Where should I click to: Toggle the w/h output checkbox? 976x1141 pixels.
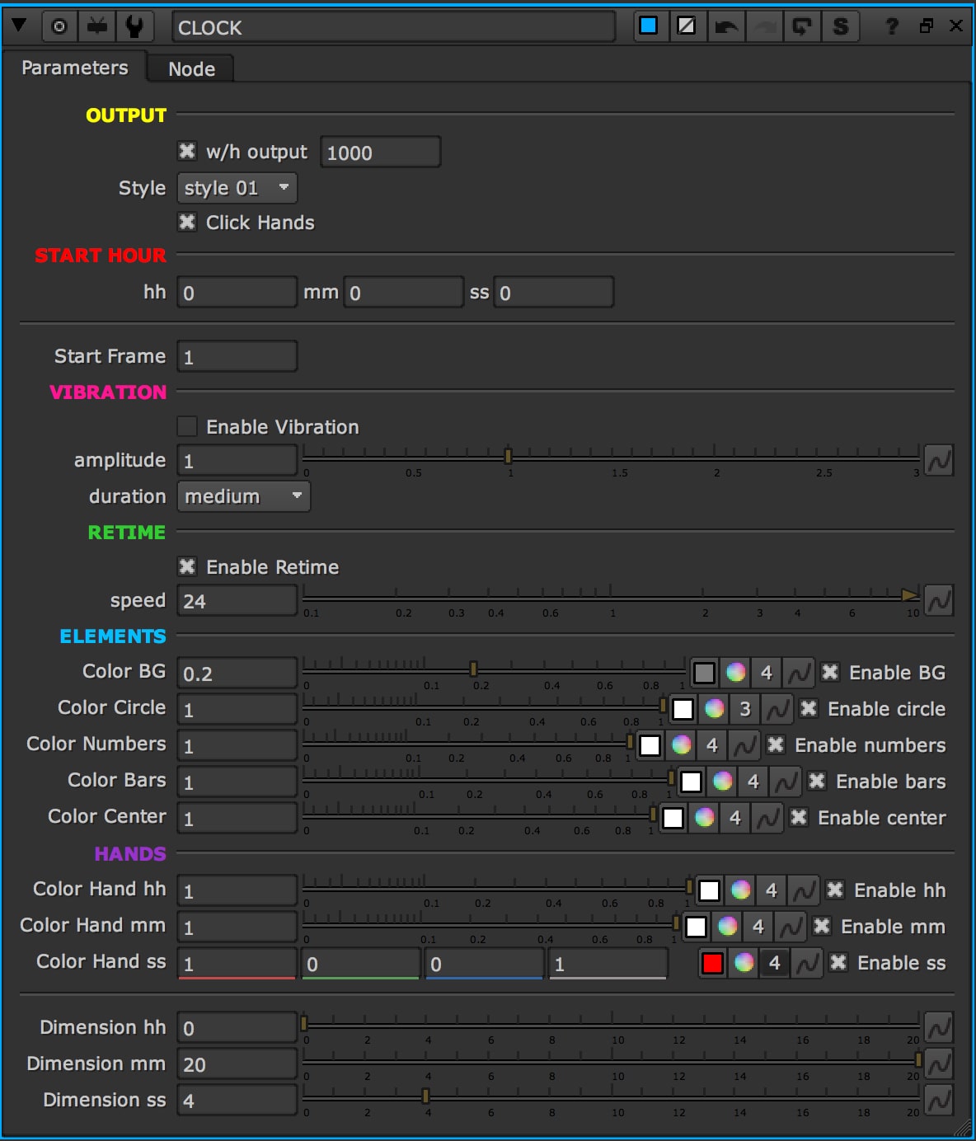coord(187,152)
